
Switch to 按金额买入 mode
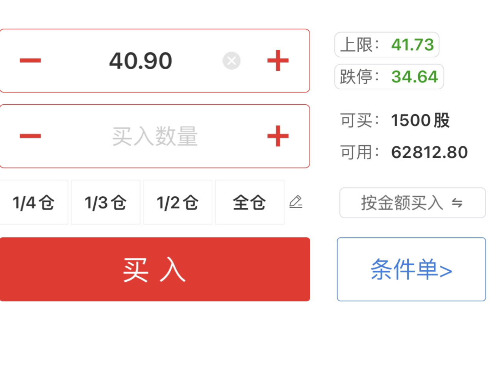tap(413, 203)
